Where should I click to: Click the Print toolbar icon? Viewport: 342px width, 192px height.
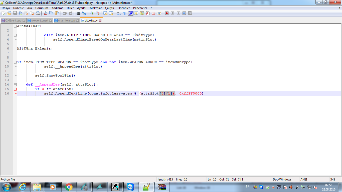38,13
